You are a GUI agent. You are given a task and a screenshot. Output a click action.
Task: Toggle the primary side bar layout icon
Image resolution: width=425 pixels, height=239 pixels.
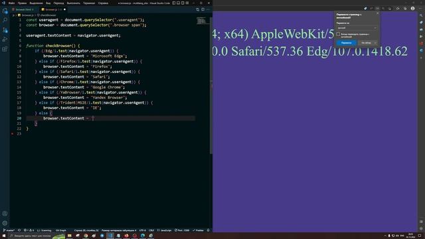pos(174,3)
